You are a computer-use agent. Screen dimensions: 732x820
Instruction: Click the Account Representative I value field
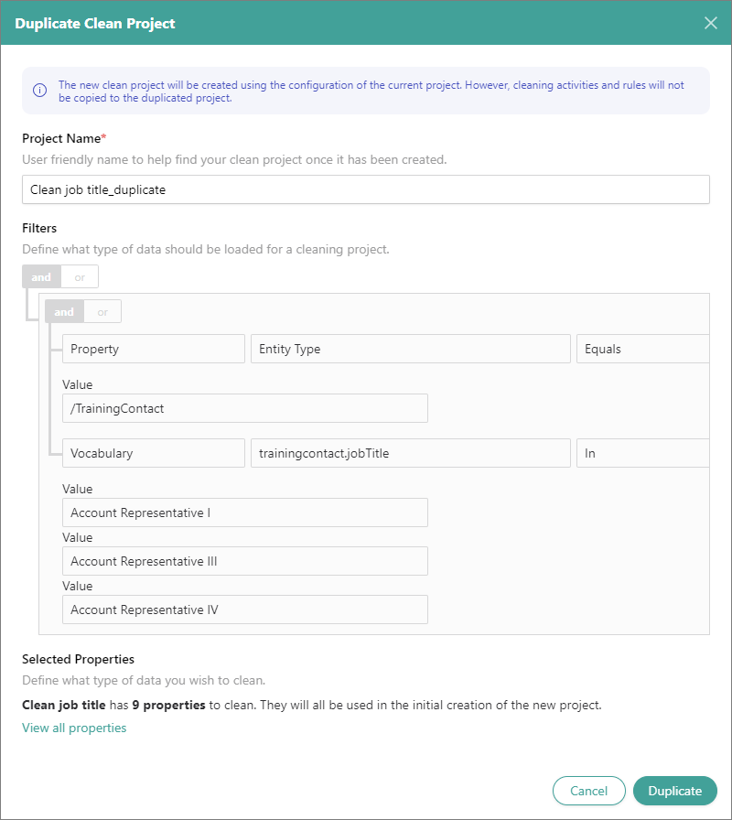click(x=245, y=512)
